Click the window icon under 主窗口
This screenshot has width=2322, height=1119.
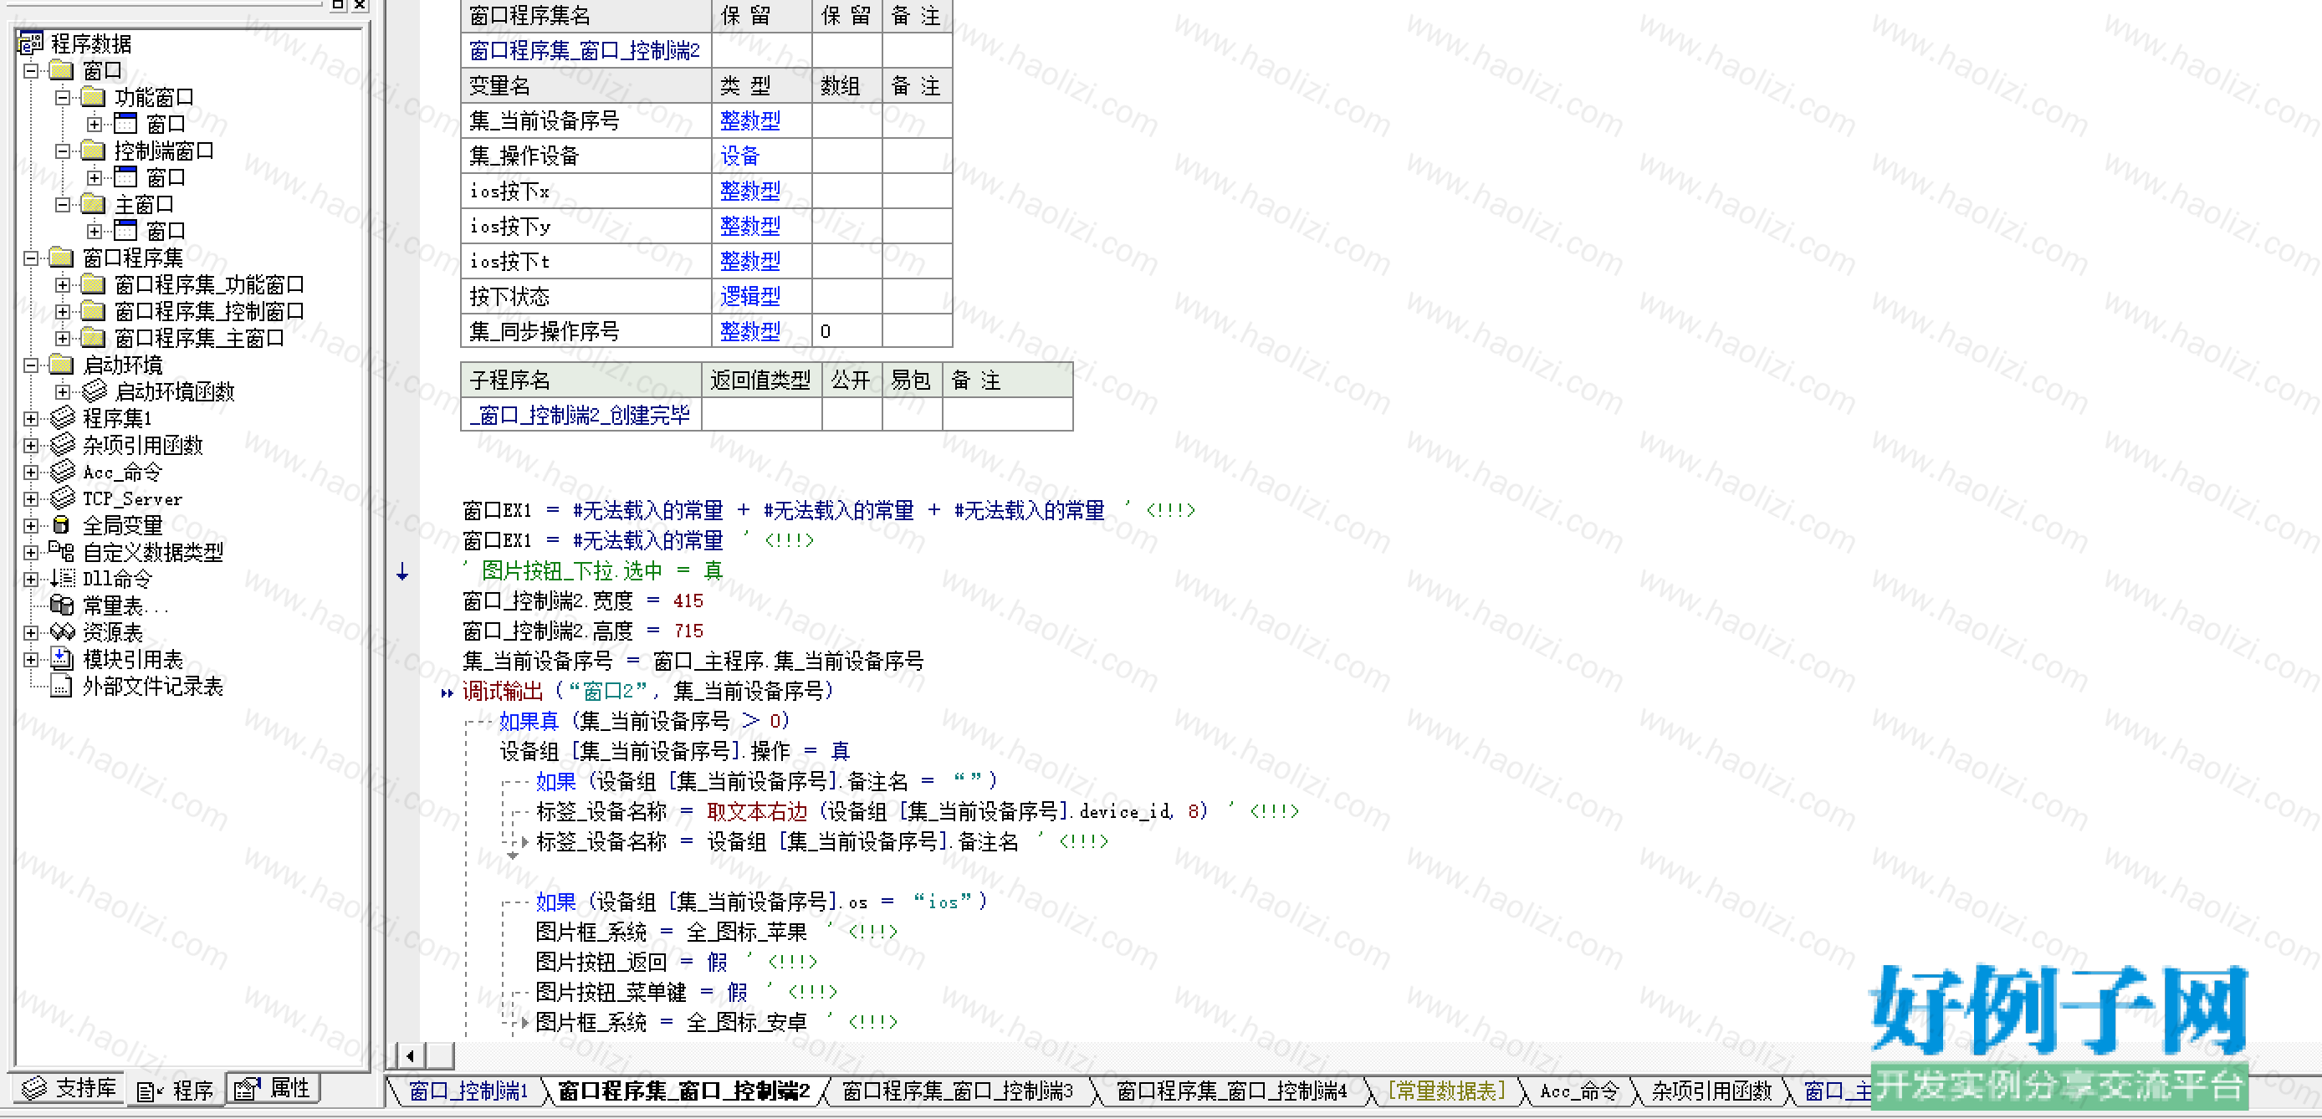point(125,231)
